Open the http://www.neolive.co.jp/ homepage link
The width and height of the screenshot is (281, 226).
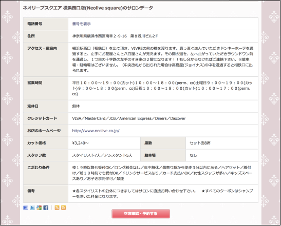pyautogui.click(x=96, y=131)
